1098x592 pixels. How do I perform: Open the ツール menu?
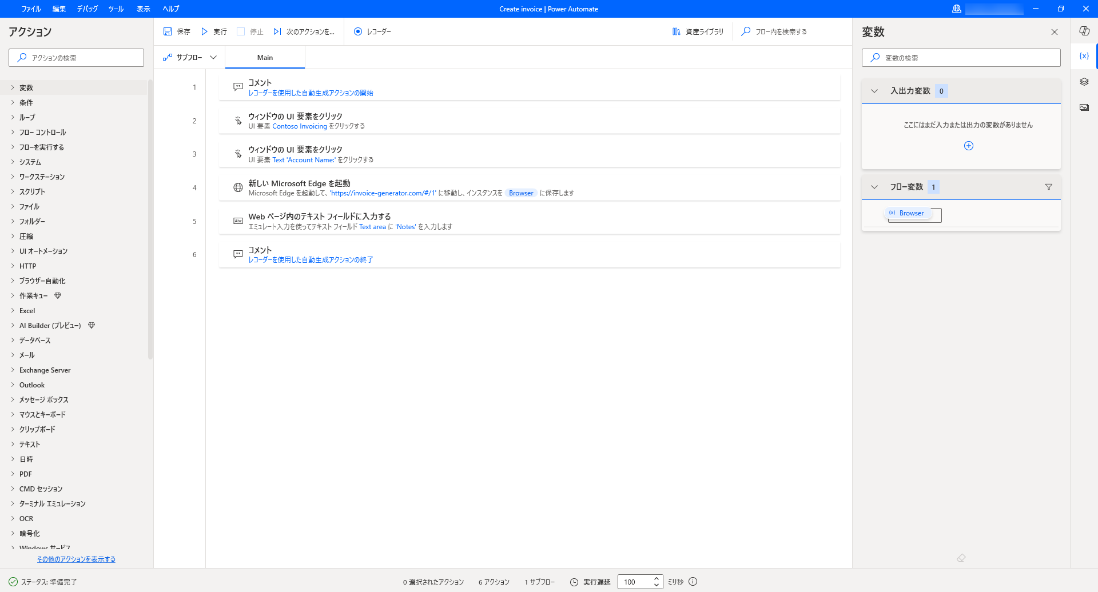tap(116, 9)
